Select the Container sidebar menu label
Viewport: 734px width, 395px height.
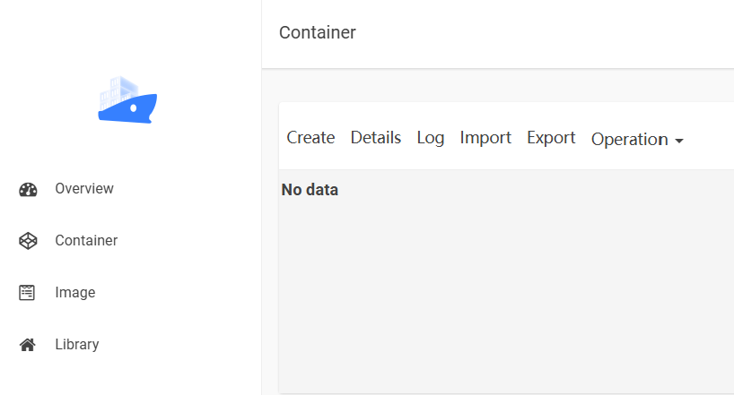(x=86, y=241)
